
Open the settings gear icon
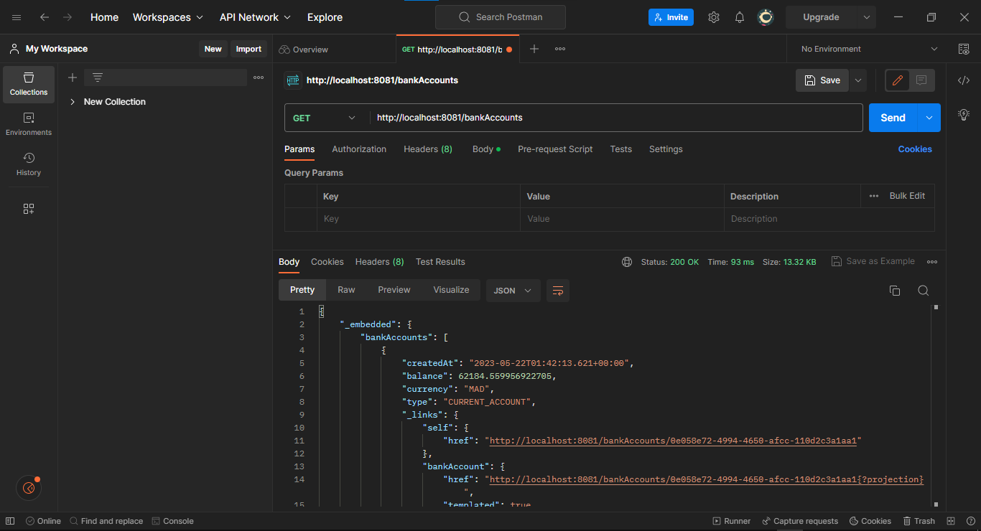pos(713,17)
